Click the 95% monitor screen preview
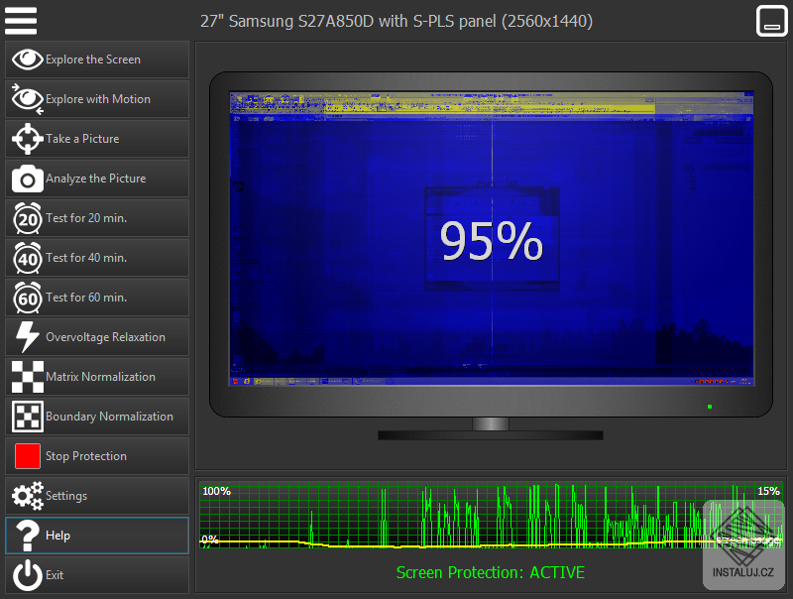The image size is (793, 599). click(491, 239)
